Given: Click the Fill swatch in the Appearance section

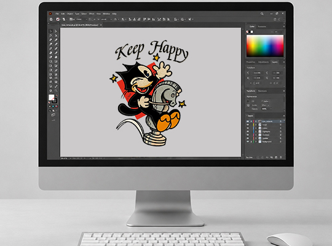Looking at the screenshot, I should pos(248,101).
